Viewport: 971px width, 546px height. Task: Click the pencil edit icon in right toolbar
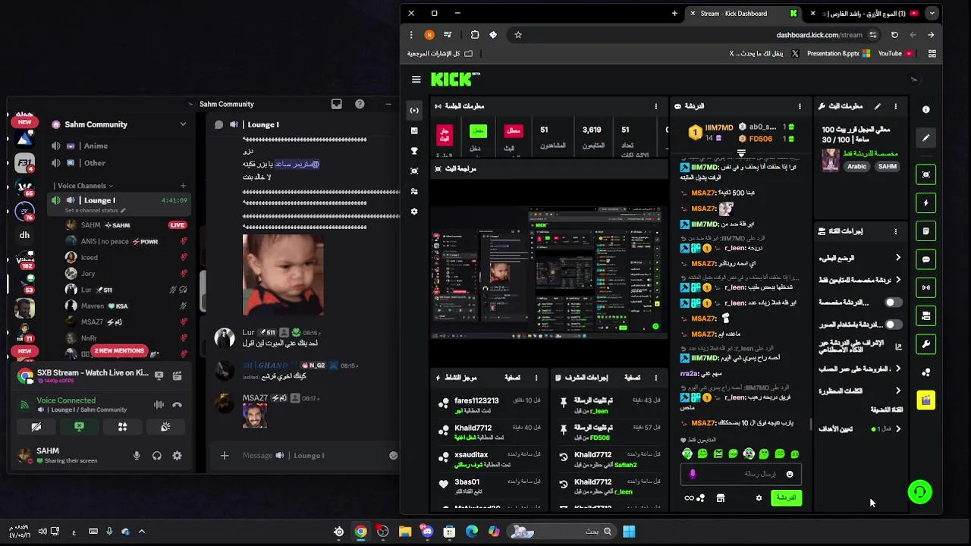(925, 138)
